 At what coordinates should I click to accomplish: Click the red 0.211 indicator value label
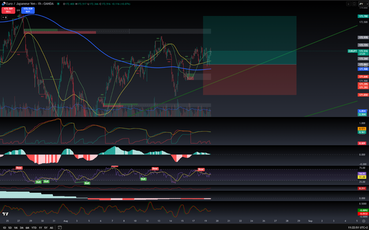tap(362, 188)
